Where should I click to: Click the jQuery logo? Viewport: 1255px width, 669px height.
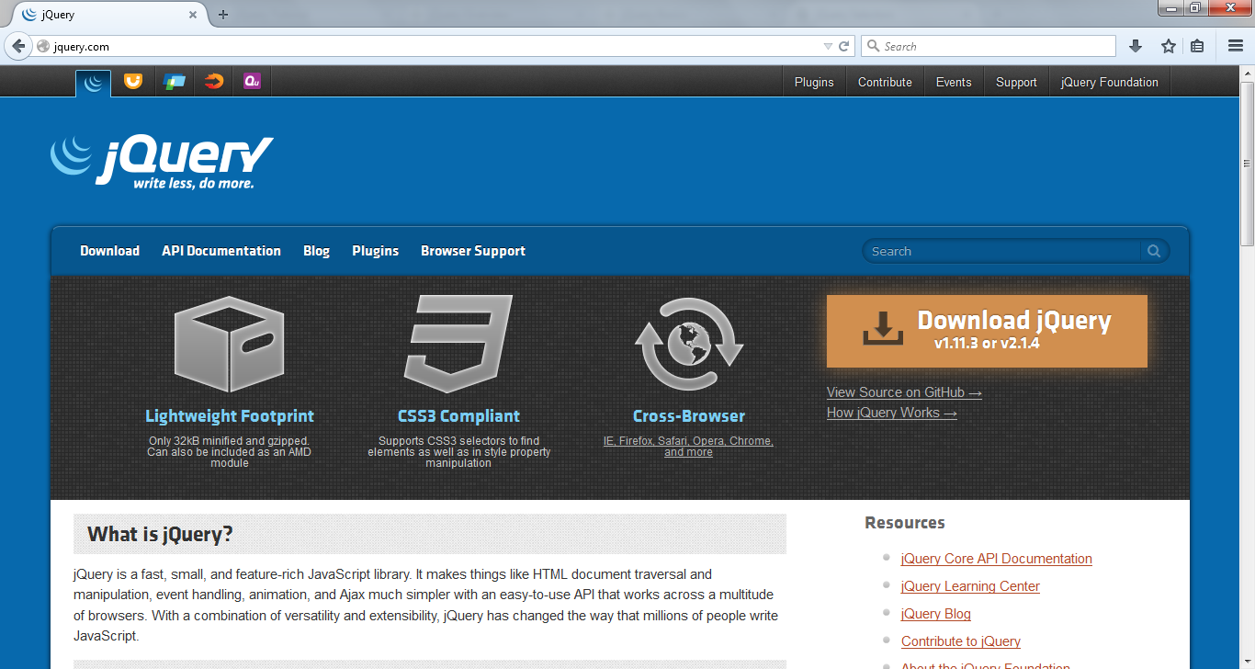(162, 163)
